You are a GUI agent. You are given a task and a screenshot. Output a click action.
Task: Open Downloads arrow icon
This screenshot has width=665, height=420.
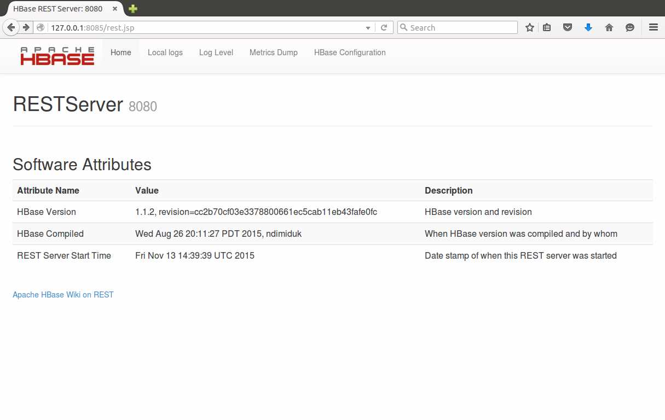588,27
